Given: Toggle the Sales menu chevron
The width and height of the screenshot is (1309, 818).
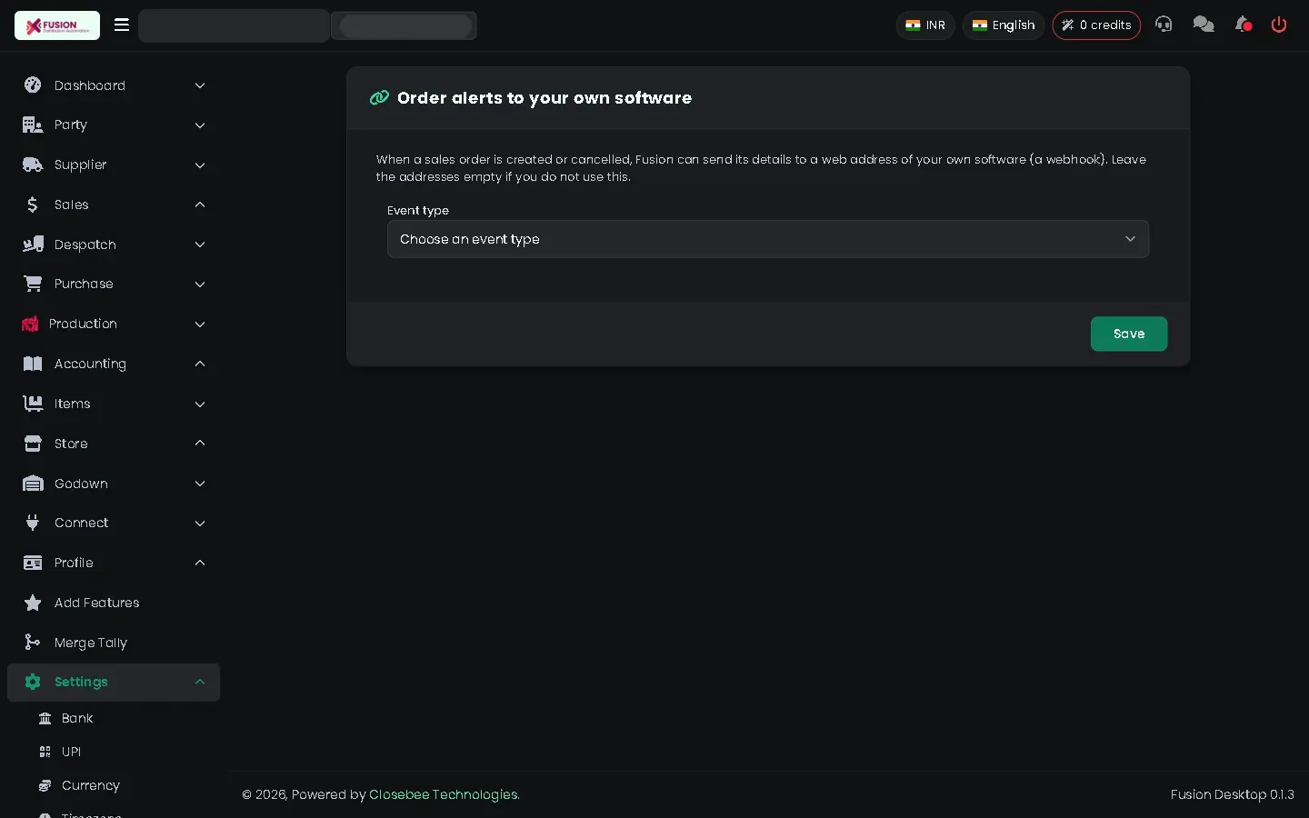Looking at the screenshot, I should [200, 204].
